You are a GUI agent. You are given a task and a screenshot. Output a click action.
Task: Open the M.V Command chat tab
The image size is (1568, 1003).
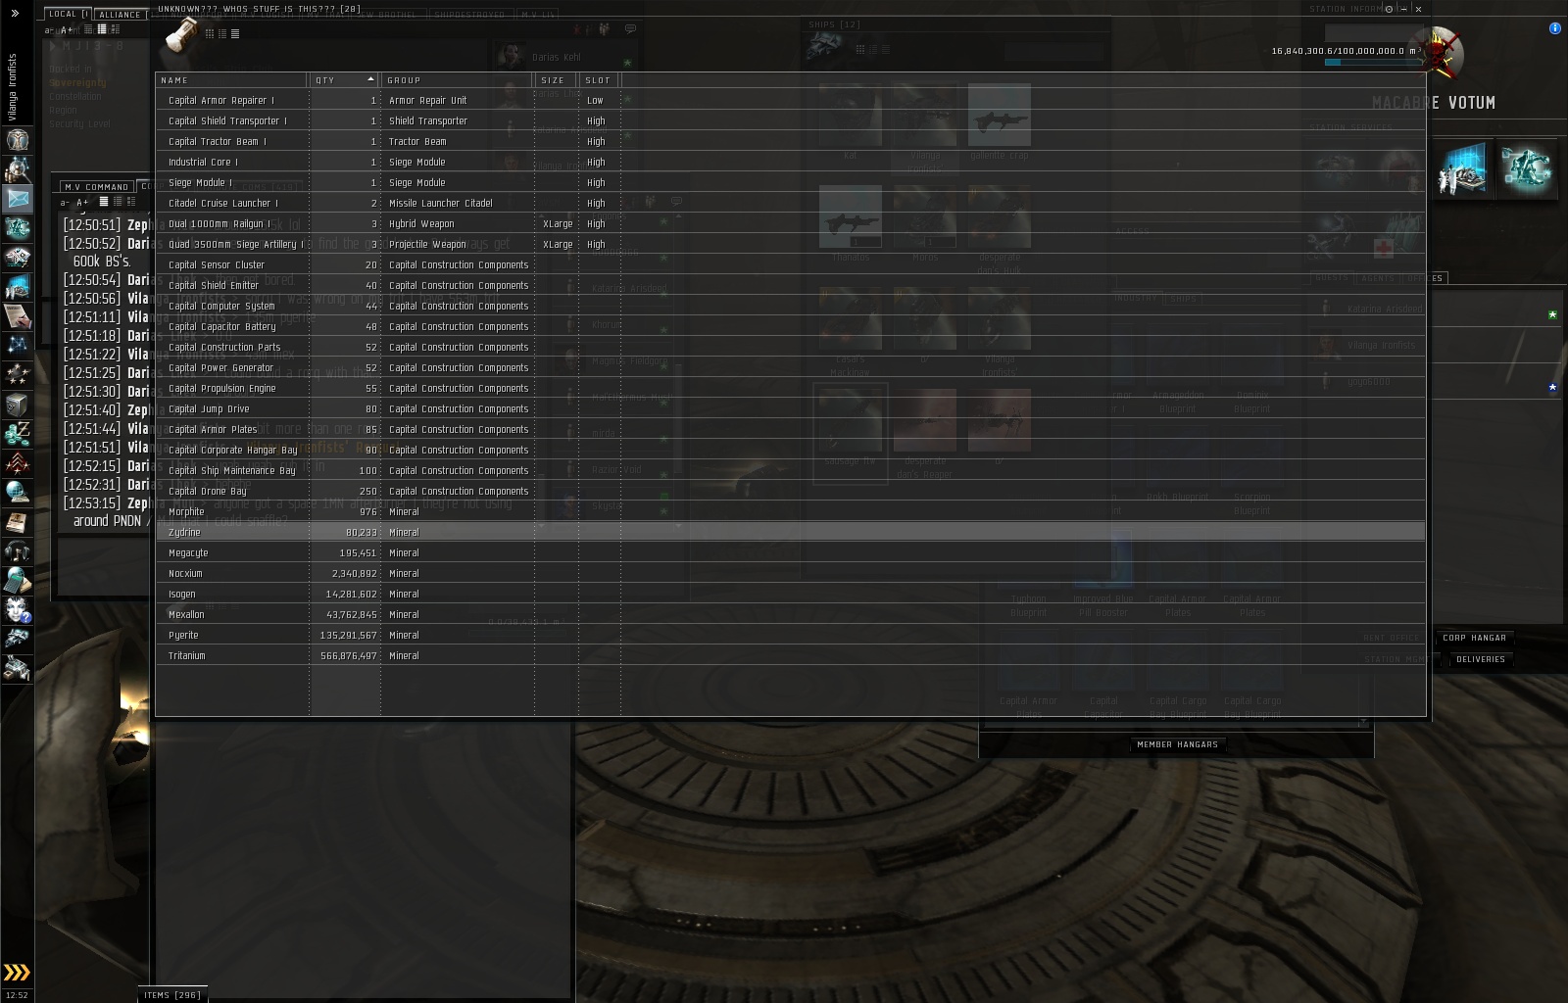pyautogui.click(x=97, y=187)
